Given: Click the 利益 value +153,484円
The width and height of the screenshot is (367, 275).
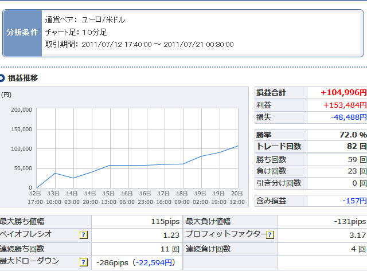Looking at the screenshot, I should click(x=345, y=105).
